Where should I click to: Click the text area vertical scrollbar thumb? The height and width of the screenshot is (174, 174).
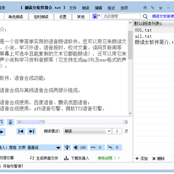point(130,45)
